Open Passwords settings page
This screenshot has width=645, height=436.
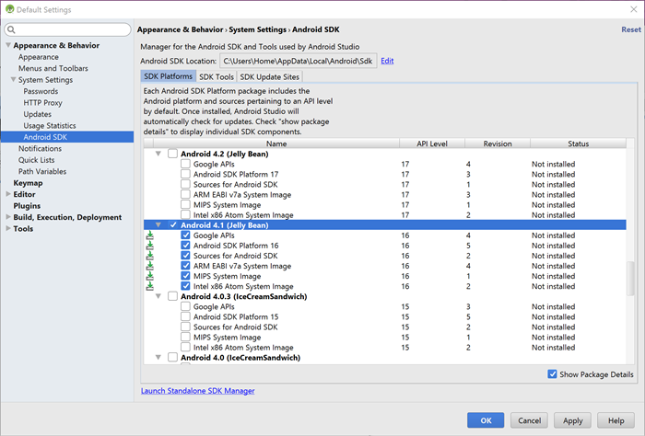pos(41,91)
